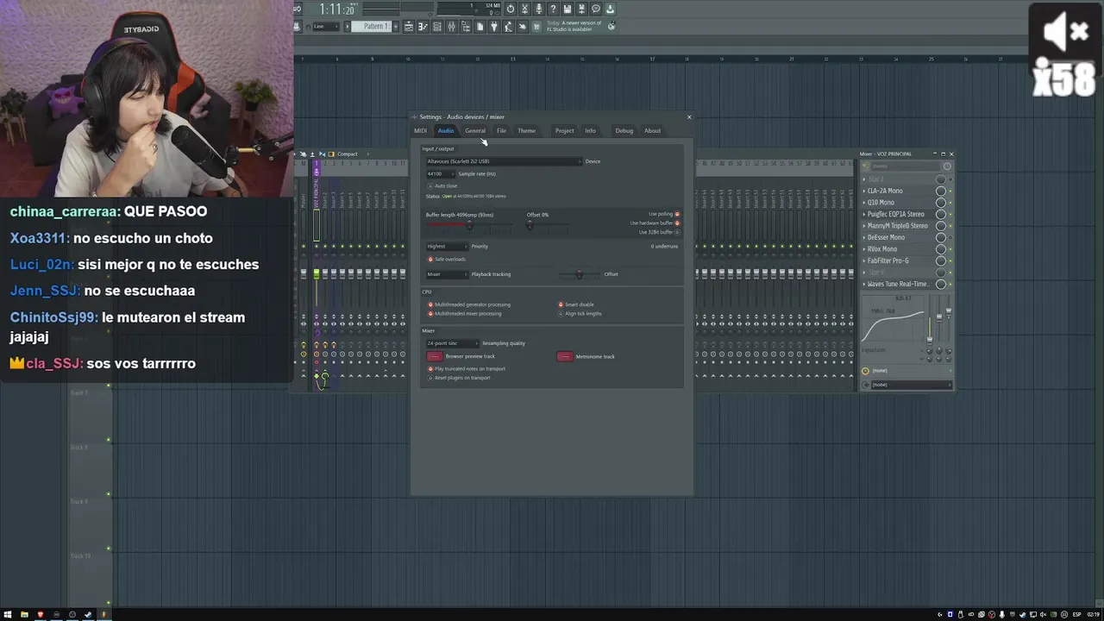Image resolution: width=1104 pixels, height=621 pixels.
Task: Open the channel rack icon
Action: 437,27
